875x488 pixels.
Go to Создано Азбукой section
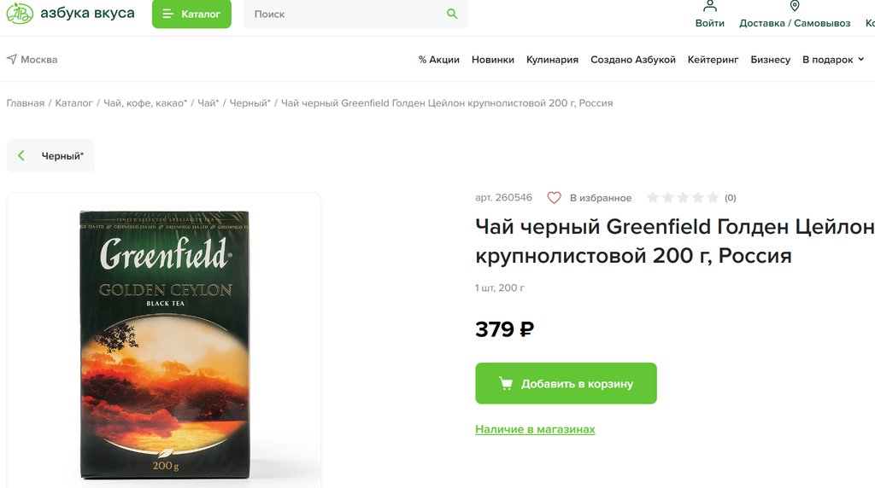click(x=633, y=60)
